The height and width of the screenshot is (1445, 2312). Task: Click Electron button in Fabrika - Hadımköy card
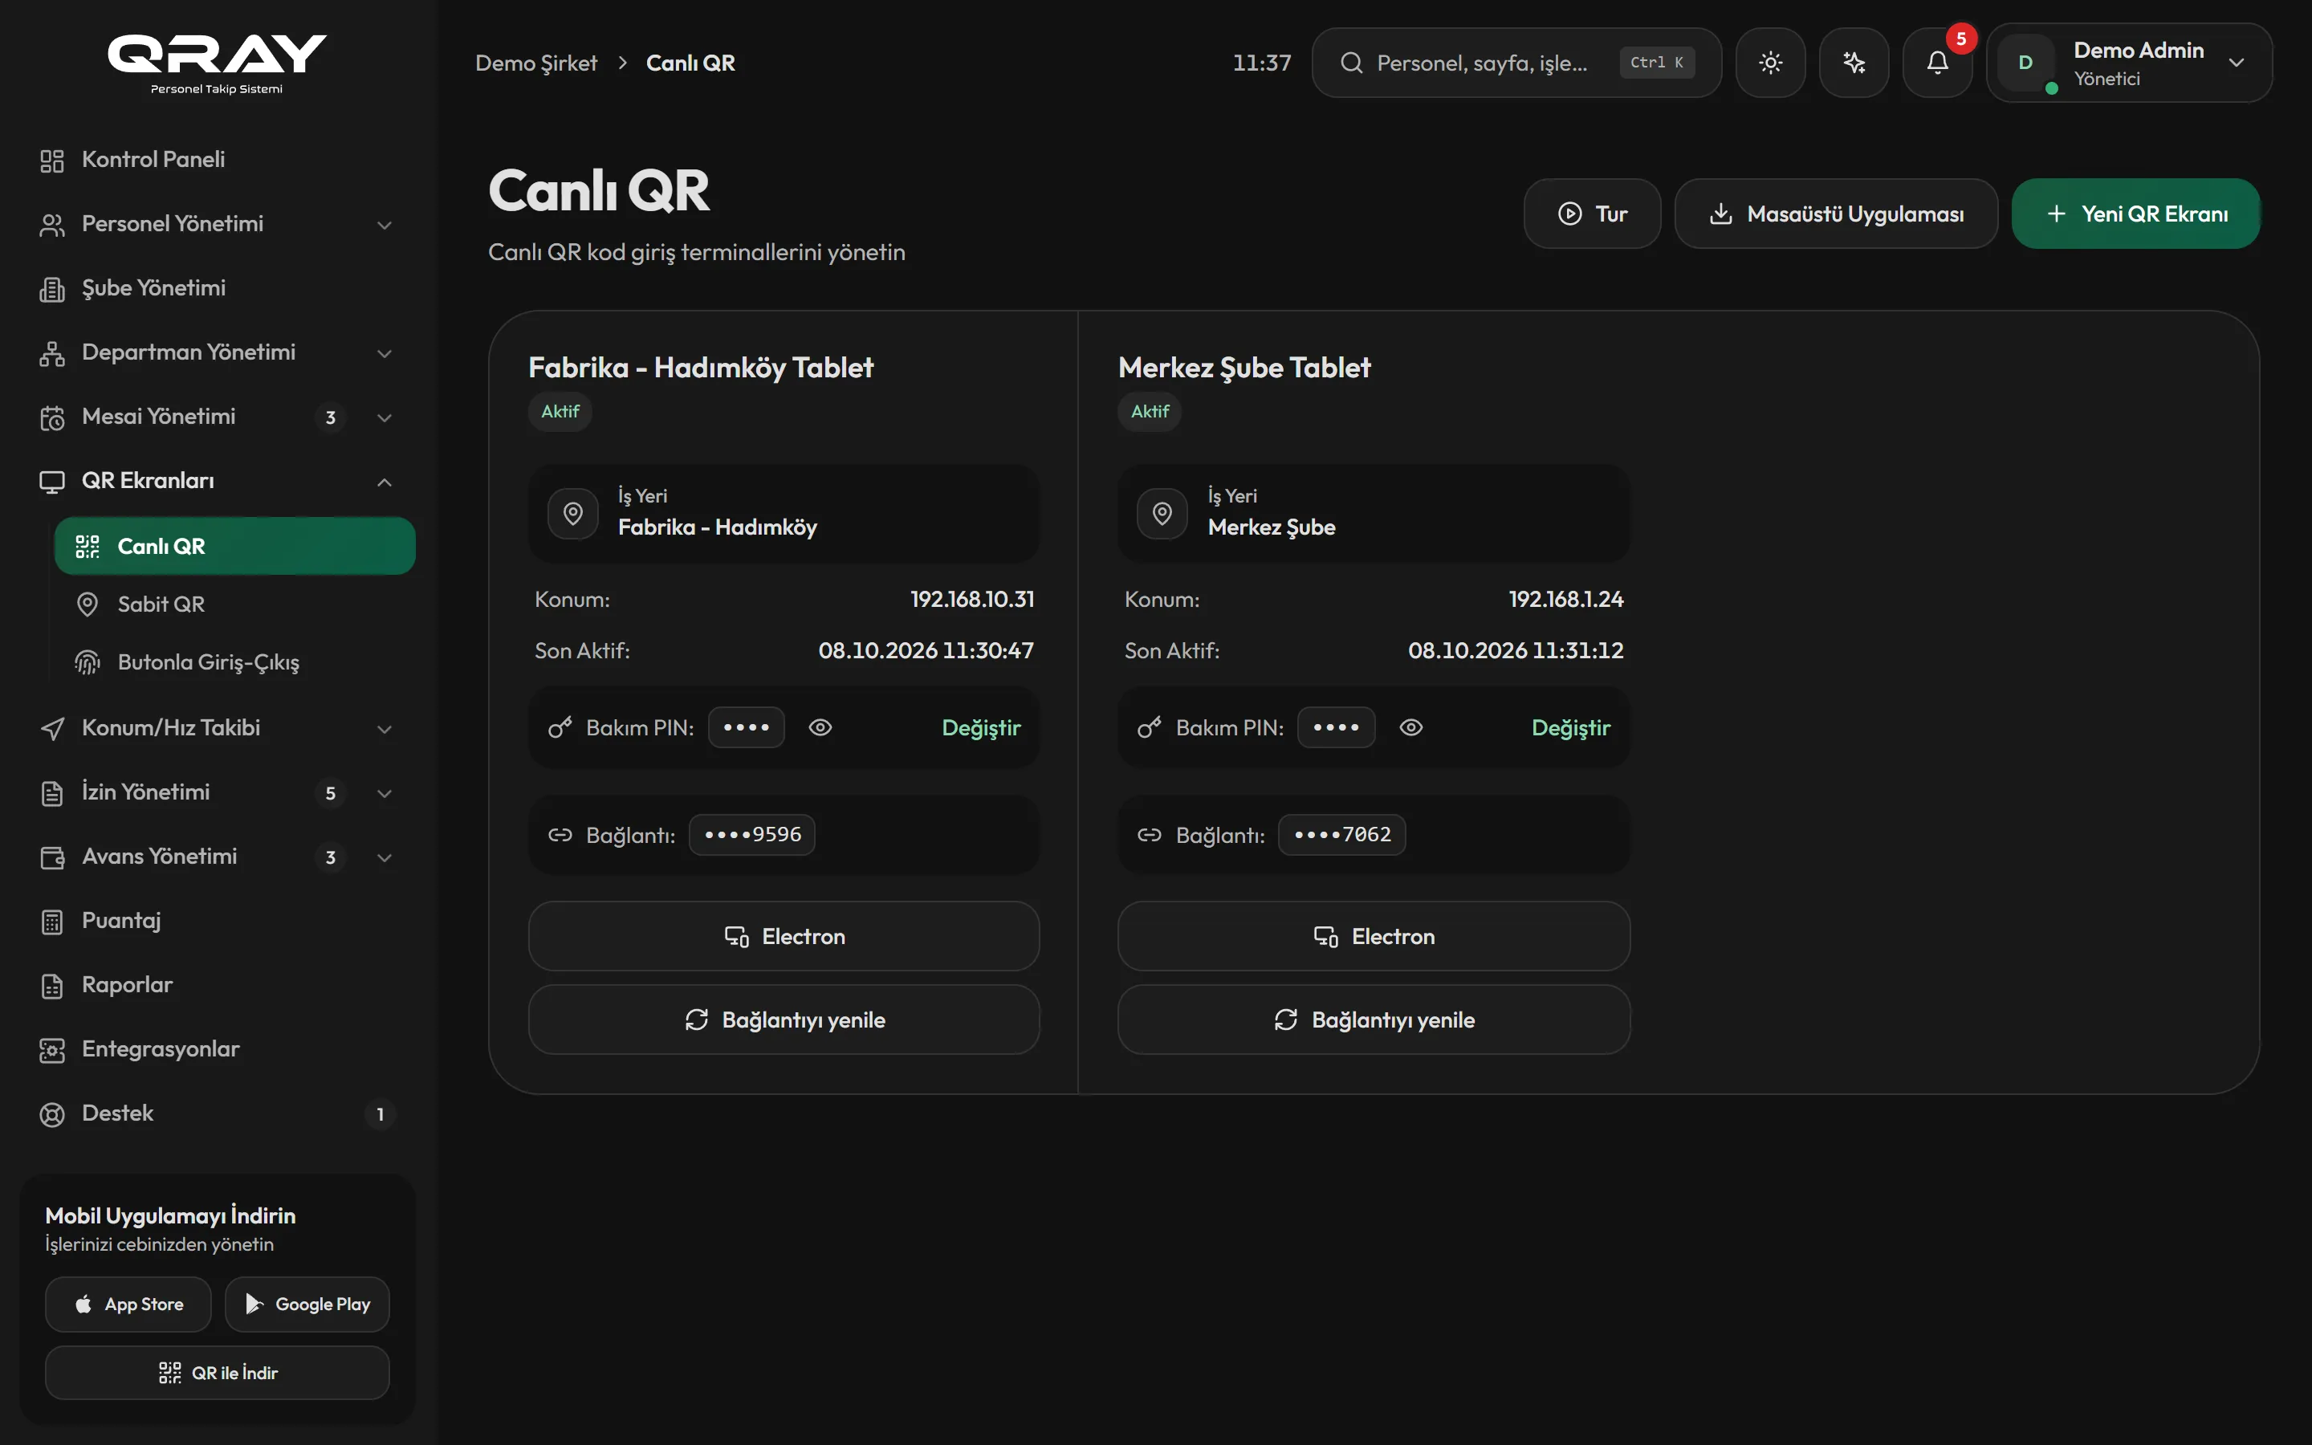[784, 937]
